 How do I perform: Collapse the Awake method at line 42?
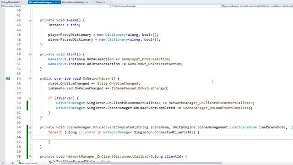tap(30, 20)
